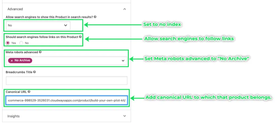Select Yes for following links
Screen dimensions: 275x124
tap(8, 43)
